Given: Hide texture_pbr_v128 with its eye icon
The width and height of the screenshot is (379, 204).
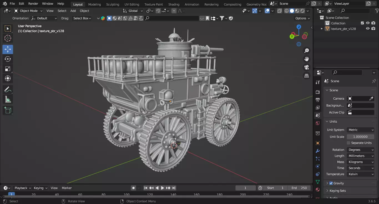Looking at the screenshot, I should 368,29.
